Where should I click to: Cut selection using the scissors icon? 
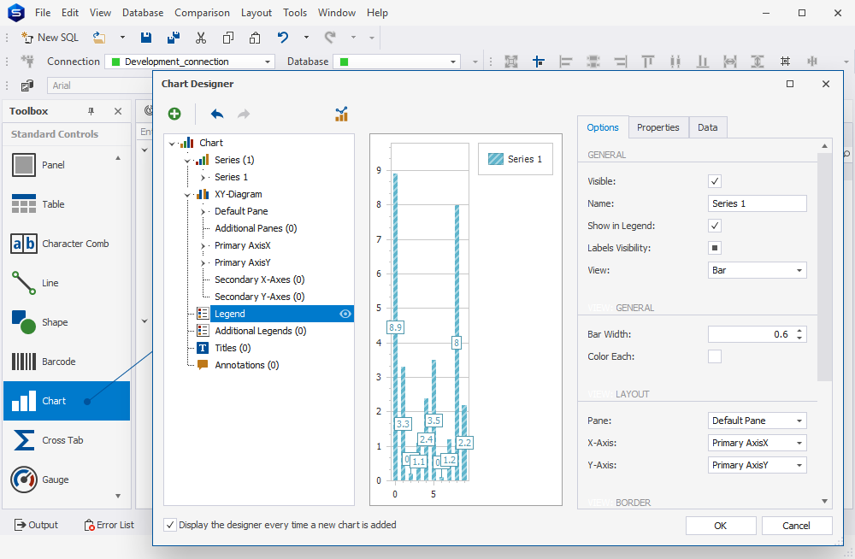pos(201,38)
